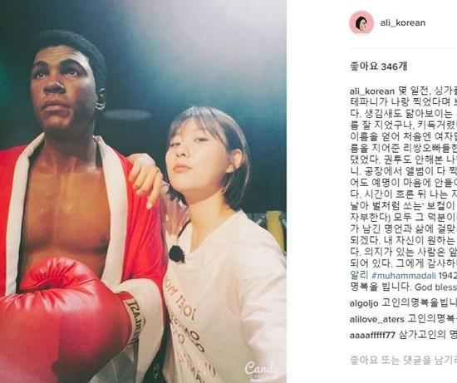Click the God bless text in the caption
This screenshot has height=383, width=457.
(x=435, y=287)
